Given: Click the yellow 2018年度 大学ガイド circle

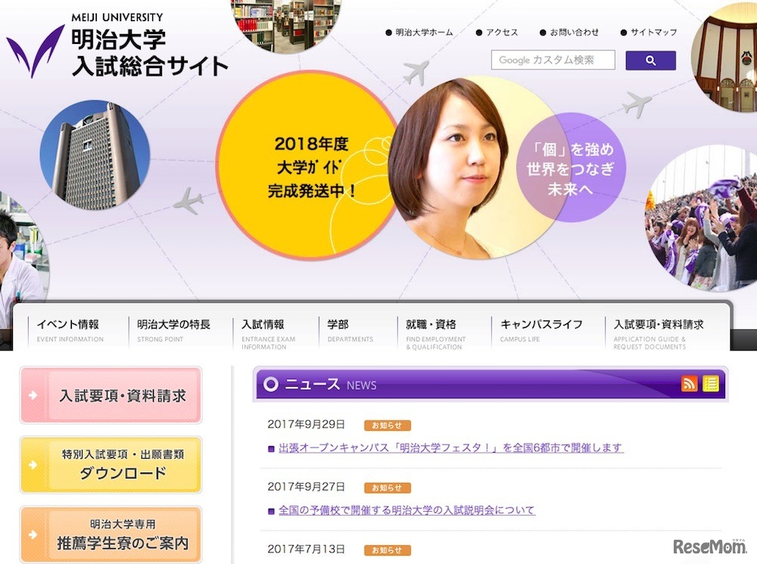Looking at the screenshot, I should 310,164.
